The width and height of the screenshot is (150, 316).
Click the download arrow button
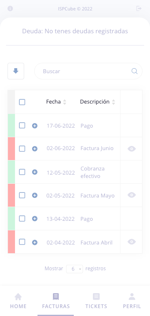tap(16, 71)
